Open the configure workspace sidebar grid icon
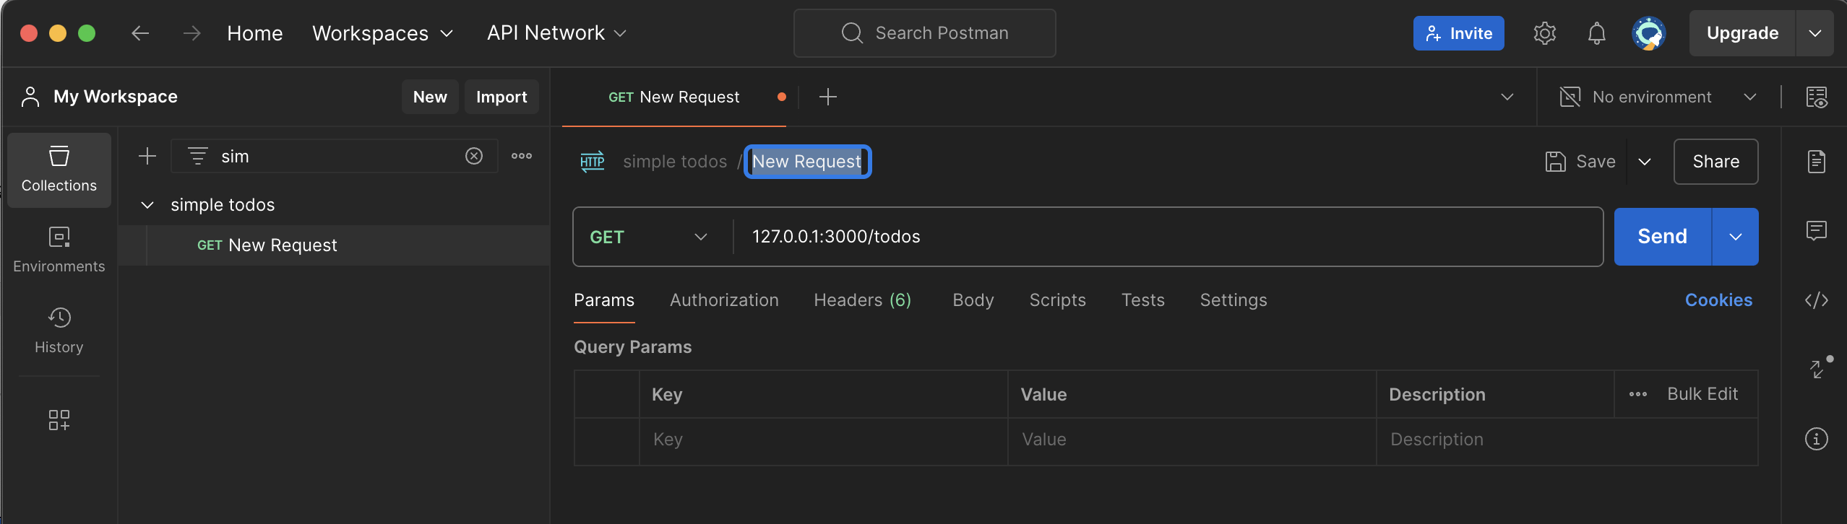Screen dimensions: 1847x524 click(x=59, y=420)
